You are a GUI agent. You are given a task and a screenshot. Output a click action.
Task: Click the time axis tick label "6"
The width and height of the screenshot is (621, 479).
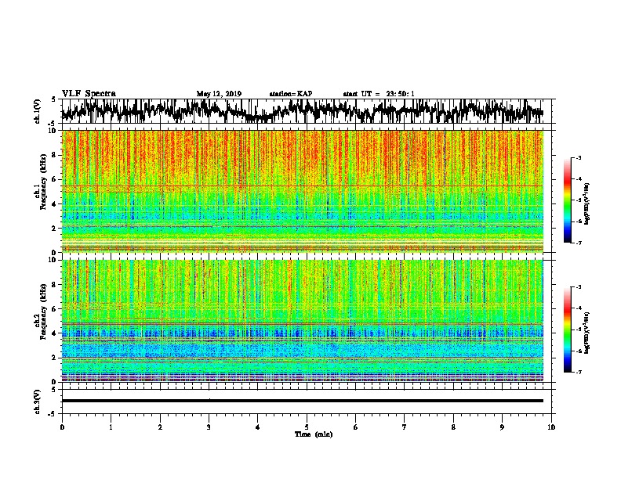pos(355,427)
